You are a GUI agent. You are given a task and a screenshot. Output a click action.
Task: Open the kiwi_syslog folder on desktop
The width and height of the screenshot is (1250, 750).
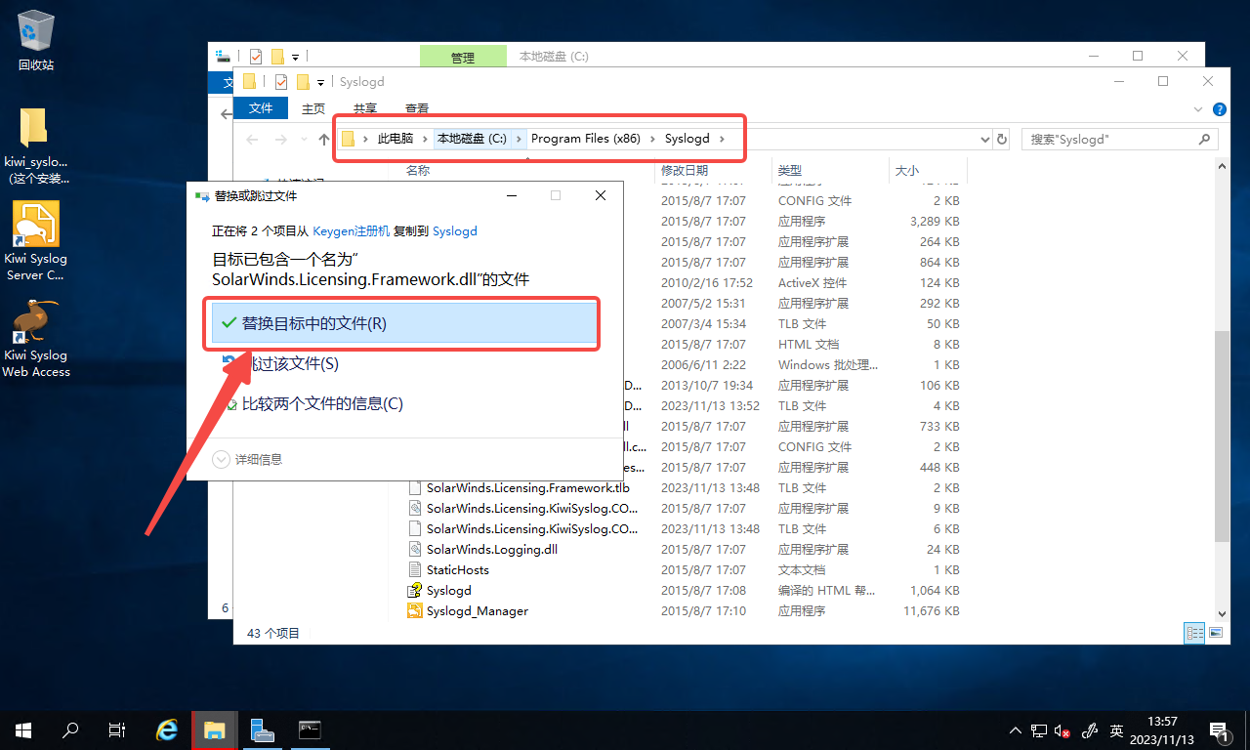pos(36,144)
